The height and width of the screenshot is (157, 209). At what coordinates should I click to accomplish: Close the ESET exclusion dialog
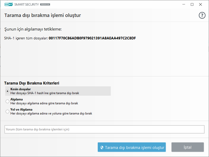pyautogui.click(x=200, y=4)
